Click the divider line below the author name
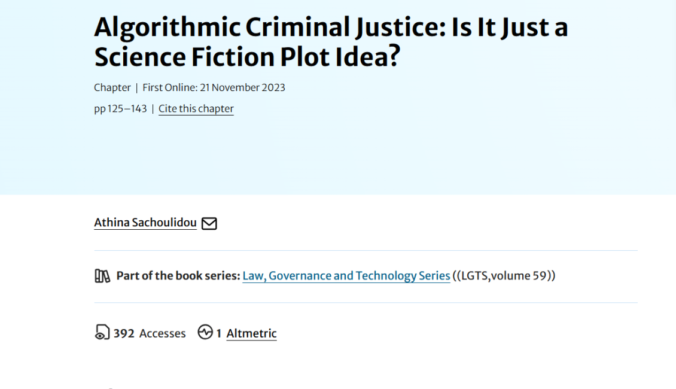The width and height of the screenshot is (676, 389). tap(366, 250)
